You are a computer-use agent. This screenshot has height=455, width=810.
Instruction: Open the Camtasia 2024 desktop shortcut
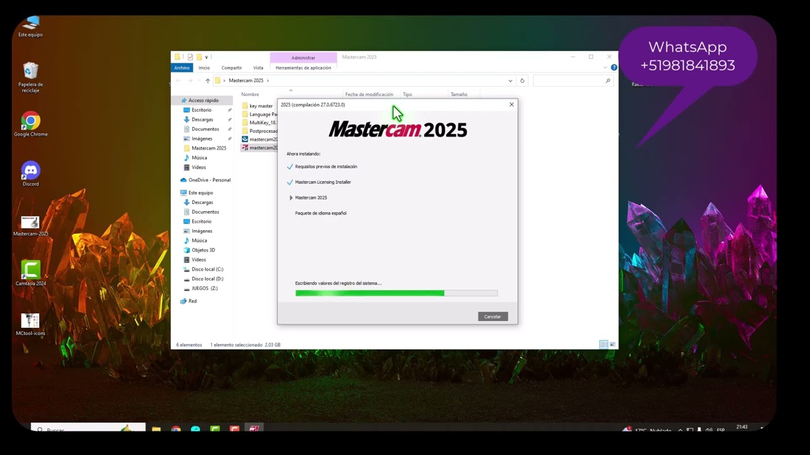(x=30, y=273)
